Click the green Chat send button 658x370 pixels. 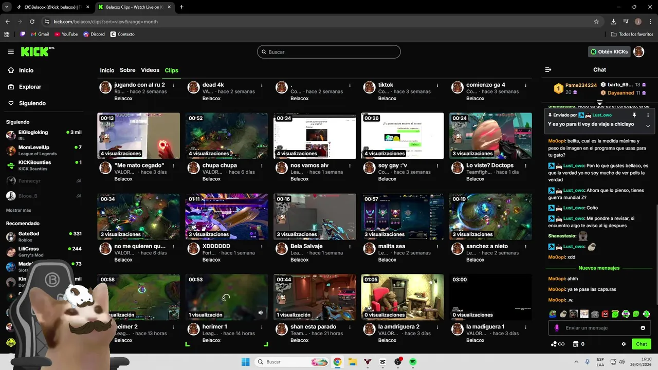[642, 344]
